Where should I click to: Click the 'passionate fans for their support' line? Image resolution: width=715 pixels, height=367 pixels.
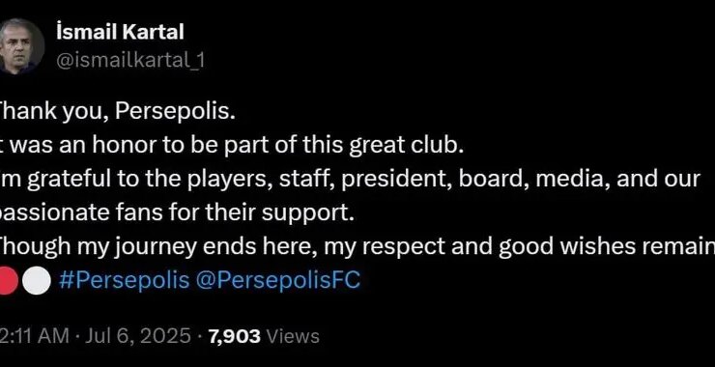coord(177,212)
